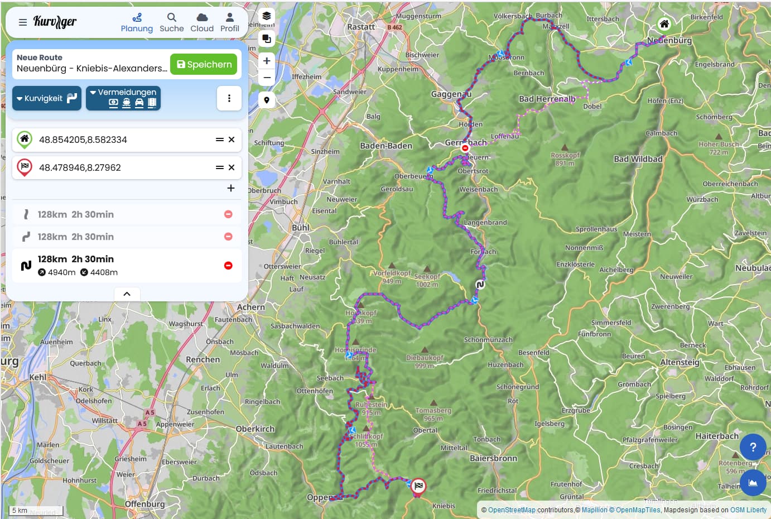This screenshot has height=519, width=771.
Task: Remove the start waypoint 48.854205,8.582334
Action: click(232, 140)
